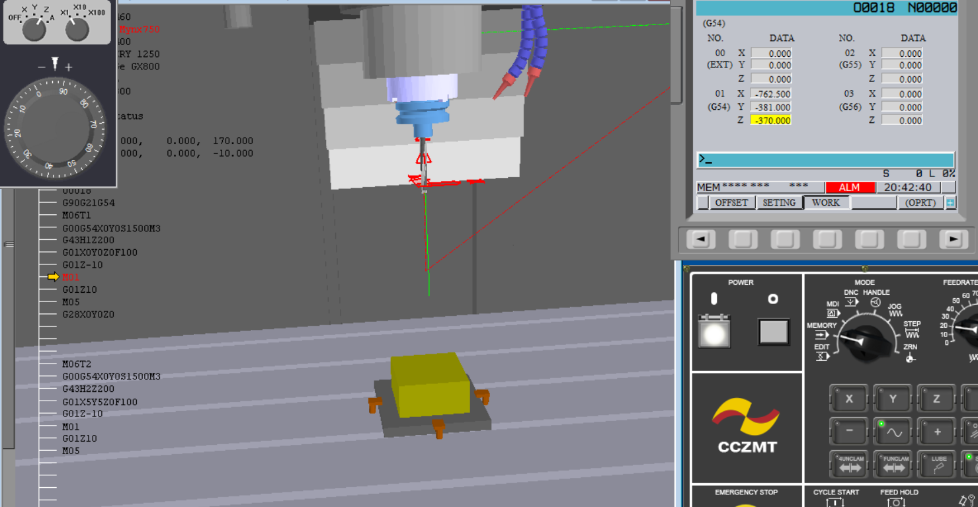
Task: Click the plus direction key
Action: [x=936, y=432]
